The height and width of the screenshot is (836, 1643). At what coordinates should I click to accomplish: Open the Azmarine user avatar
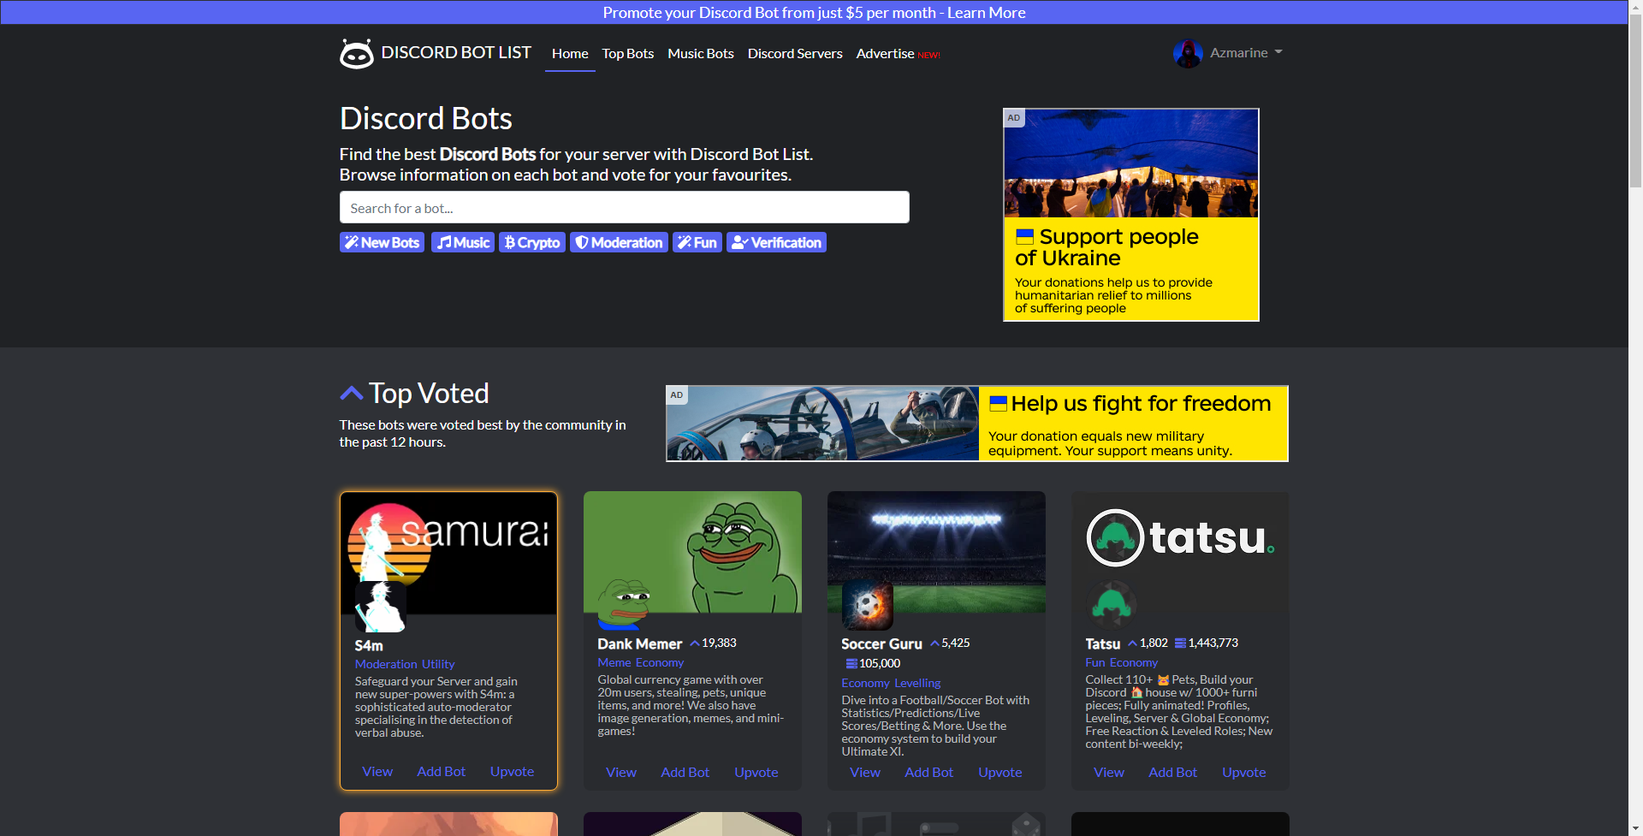pyautogui.click(x=1188, y=53)
